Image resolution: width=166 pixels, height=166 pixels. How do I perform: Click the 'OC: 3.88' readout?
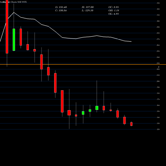[x=114, y=7]
